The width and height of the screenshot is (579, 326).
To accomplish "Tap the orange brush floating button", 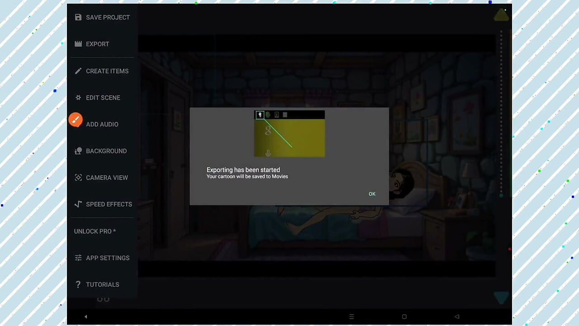I will click(76, 120).
